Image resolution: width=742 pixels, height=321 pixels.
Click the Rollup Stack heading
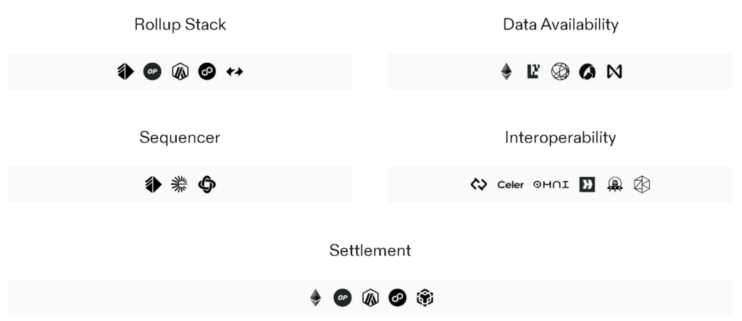coord(180,25)
